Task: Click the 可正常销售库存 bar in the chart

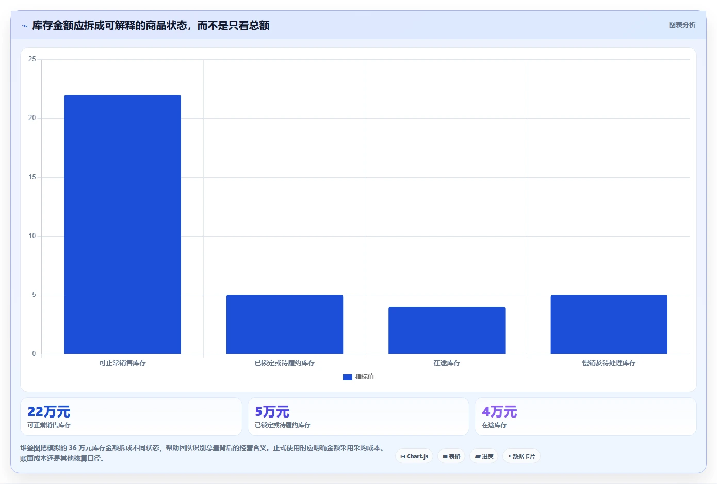Action: point(123,224)
